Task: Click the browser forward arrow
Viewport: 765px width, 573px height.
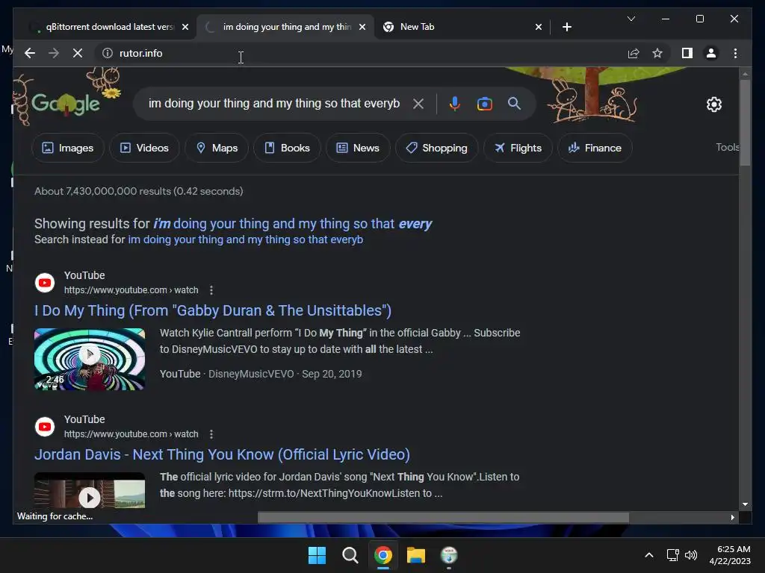Action: coord(54,53)
